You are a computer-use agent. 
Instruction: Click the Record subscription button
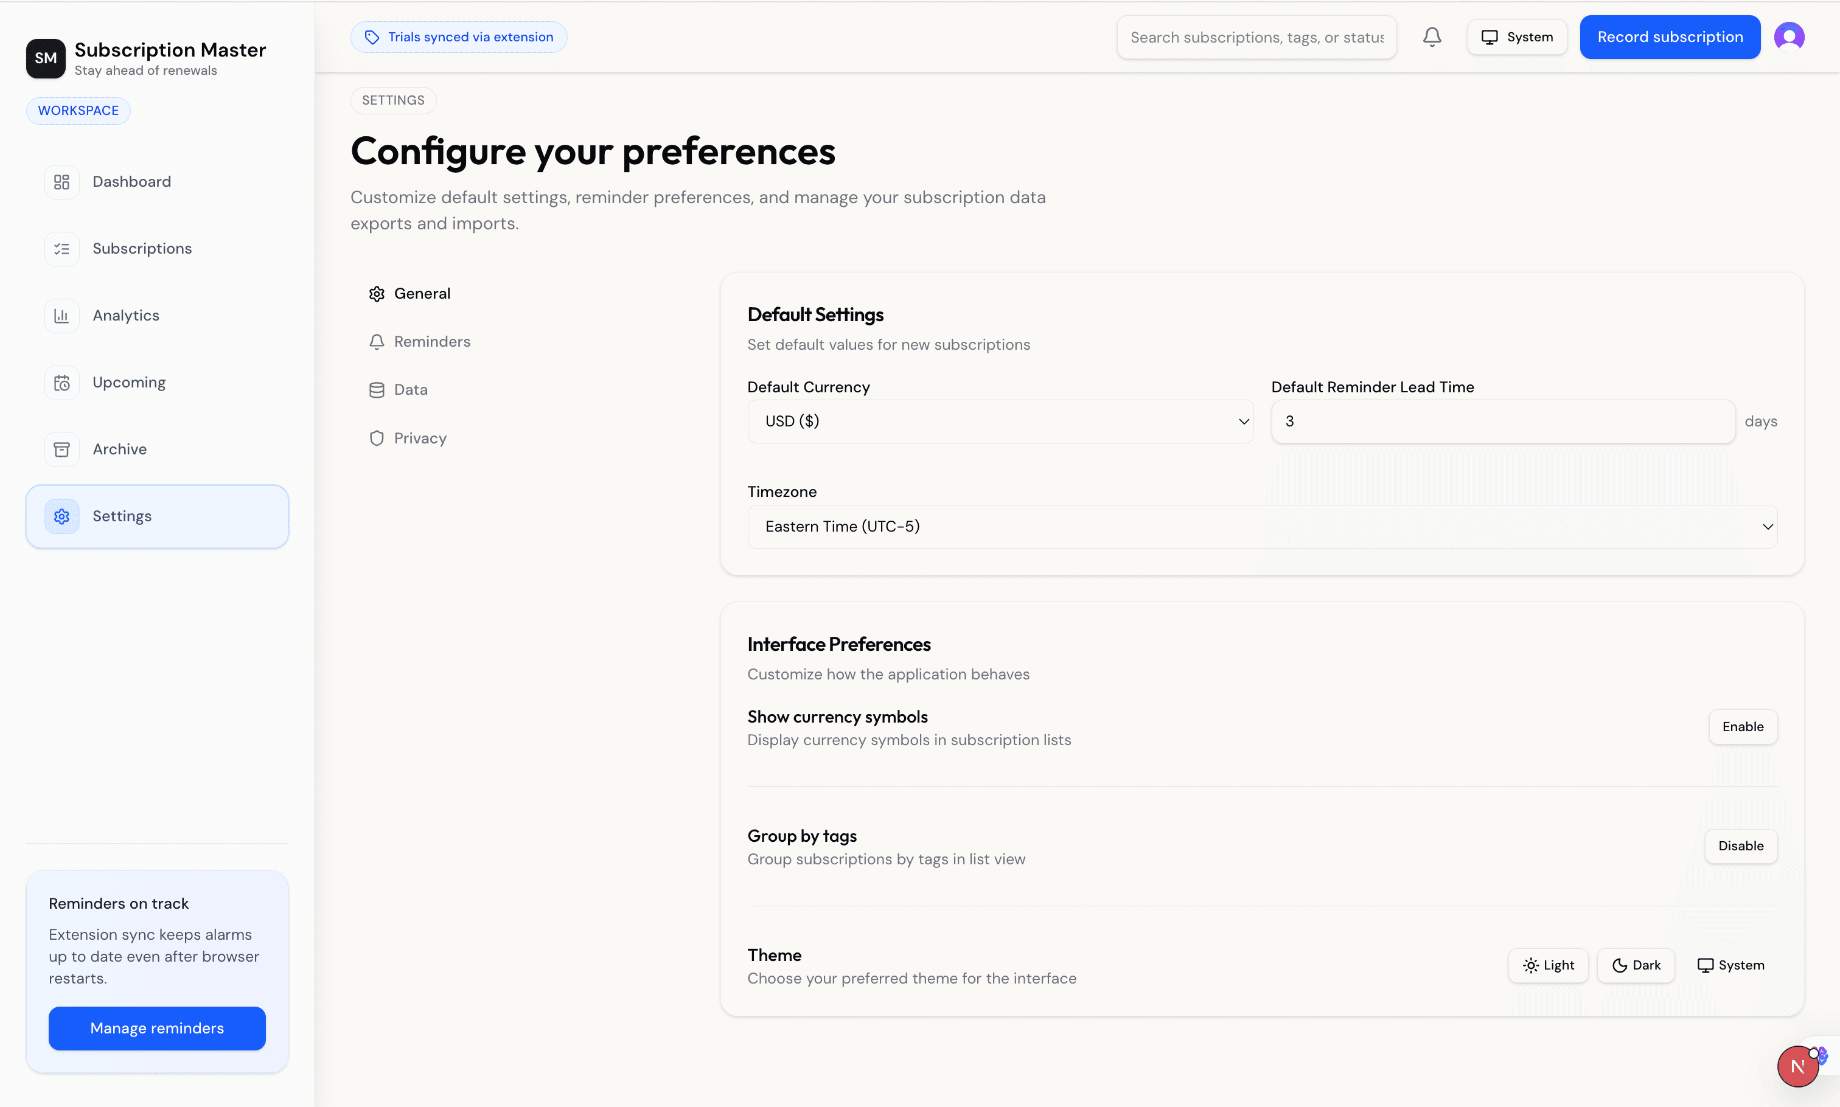(1669, 36)
